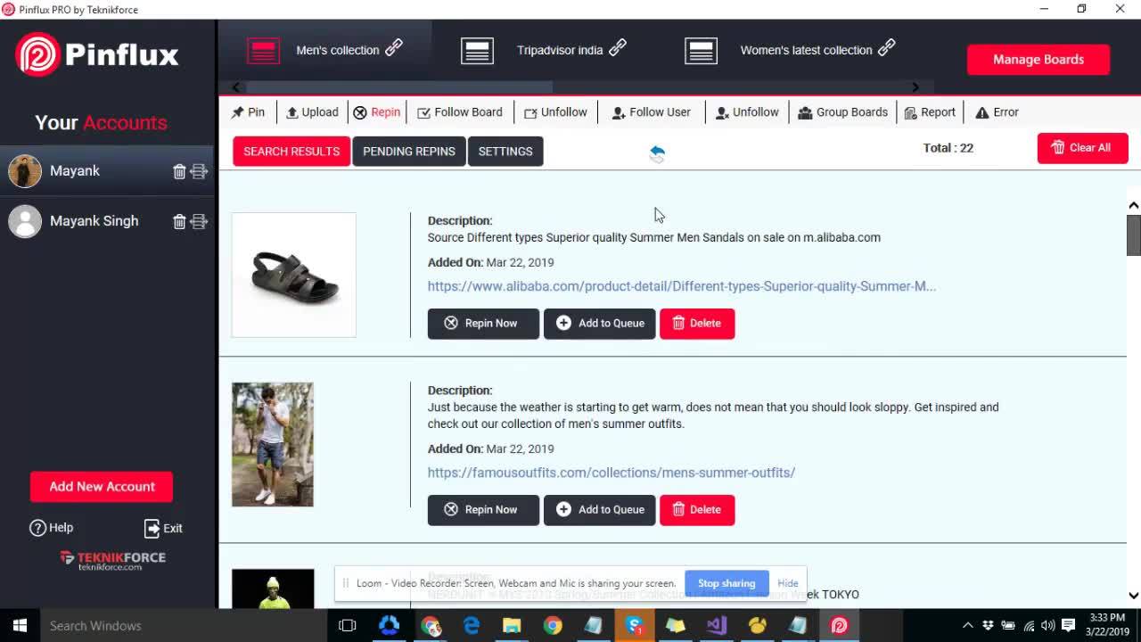Viewport: 1141px width, 642px height.
Task: Clear All search results
Action: click(x=1082, y=148)
